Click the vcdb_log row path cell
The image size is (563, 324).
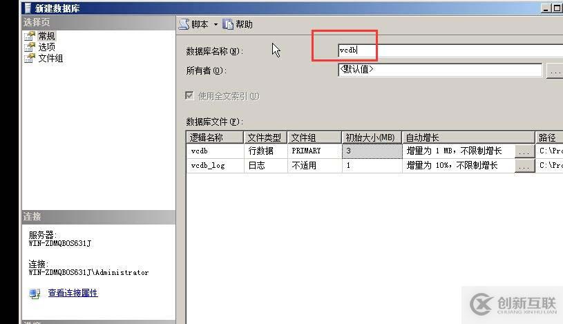[550, 166]
